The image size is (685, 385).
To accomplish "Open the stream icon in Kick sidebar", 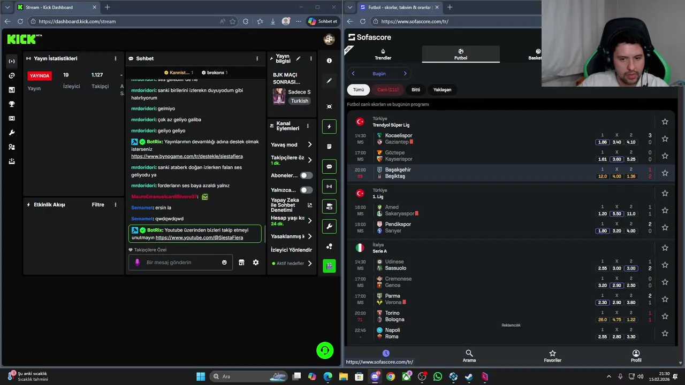I will 12,61.
